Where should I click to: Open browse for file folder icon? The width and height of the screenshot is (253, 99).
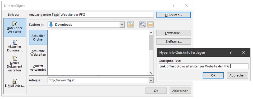pyautogui.click(x=150, y=24)
